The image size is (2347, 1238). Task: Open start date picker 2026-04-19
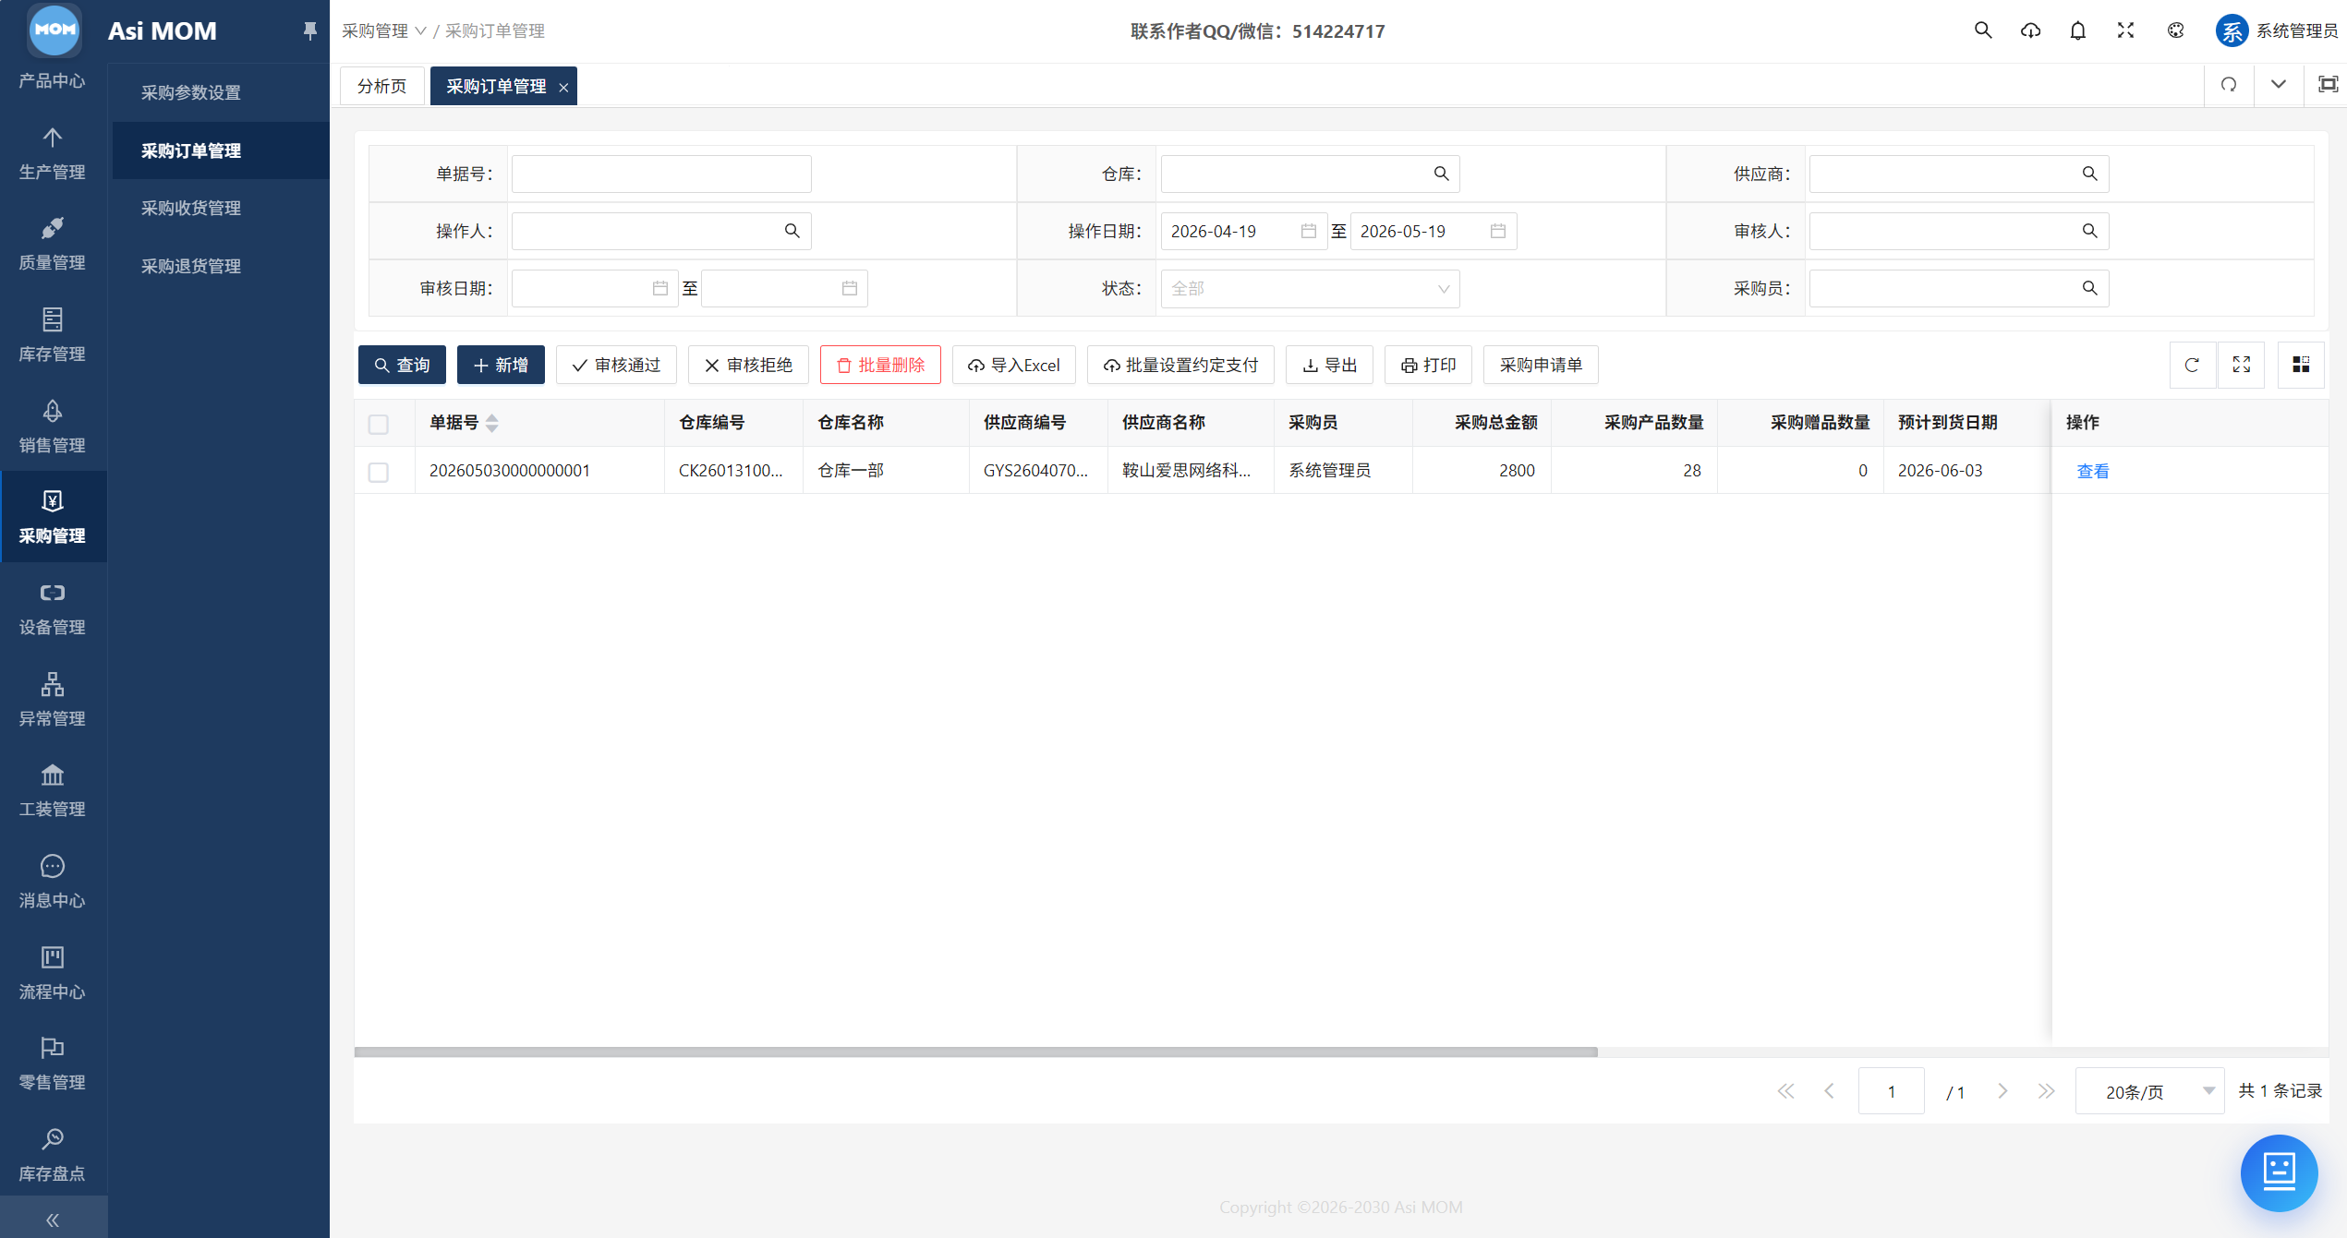1243,231
